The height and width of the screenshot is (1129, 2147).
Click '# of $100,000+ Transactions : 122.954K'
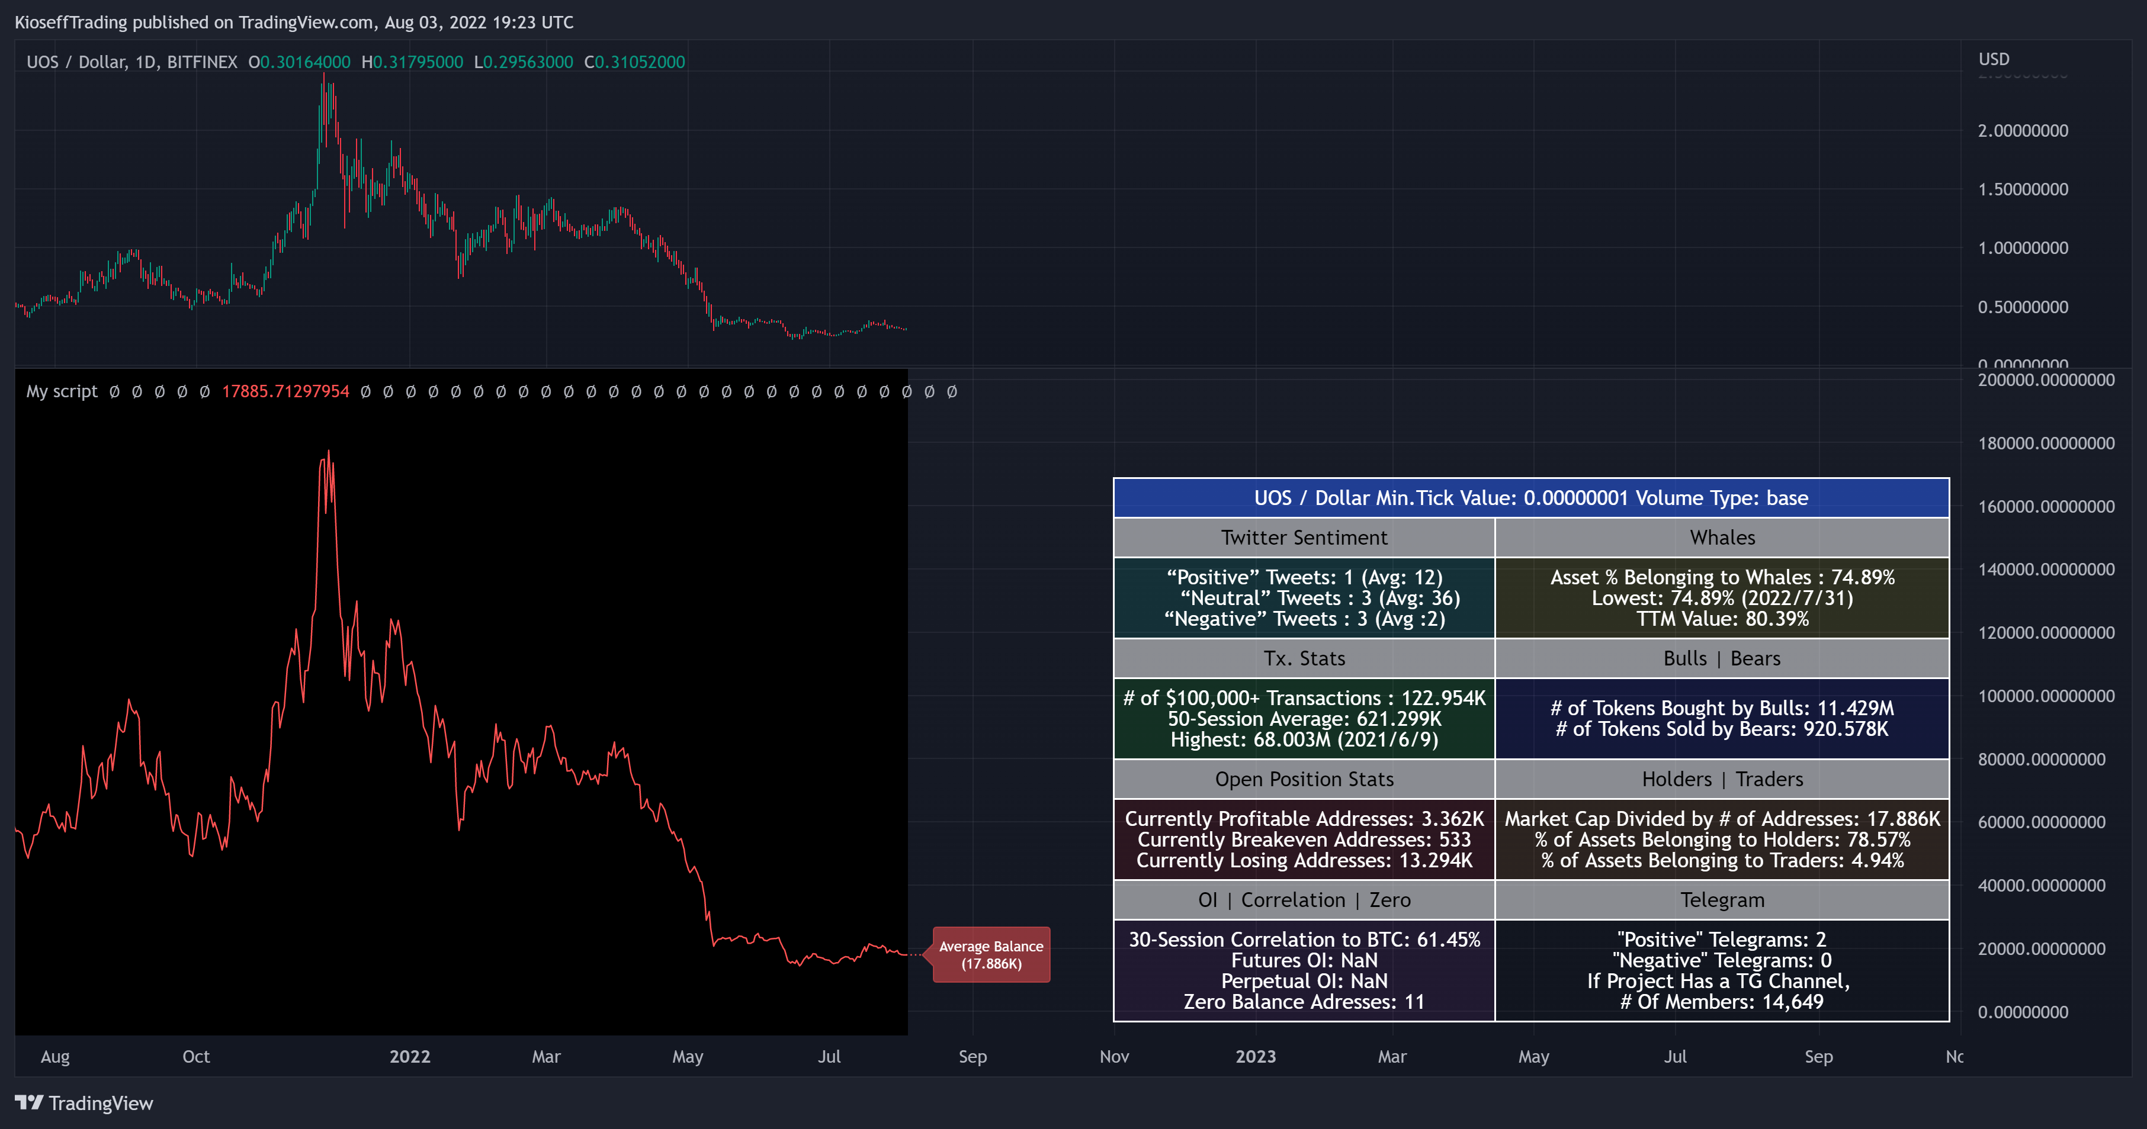1304,698
